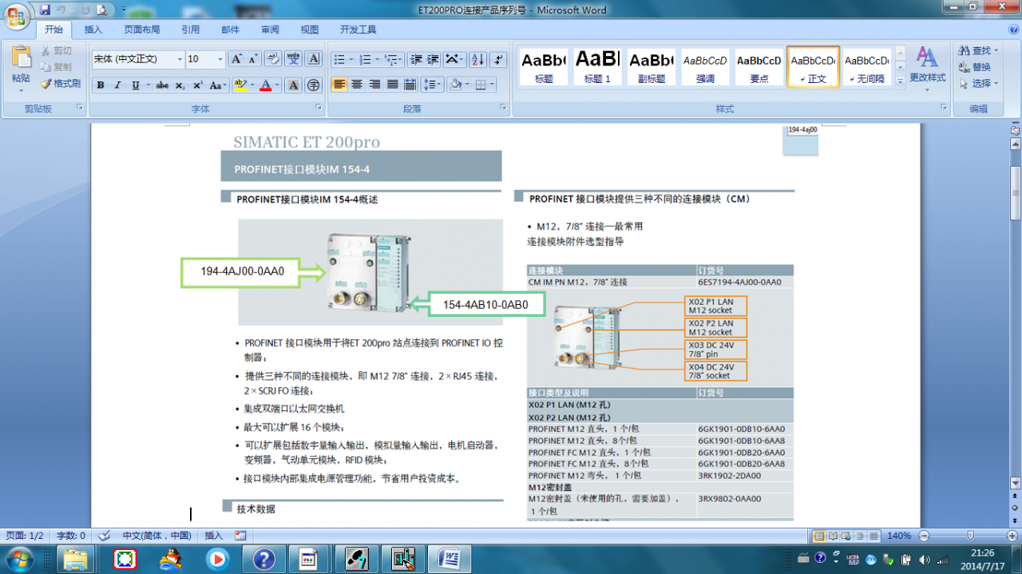Apply red font color
The image size is (1022, 574).
tap(266, 85)
